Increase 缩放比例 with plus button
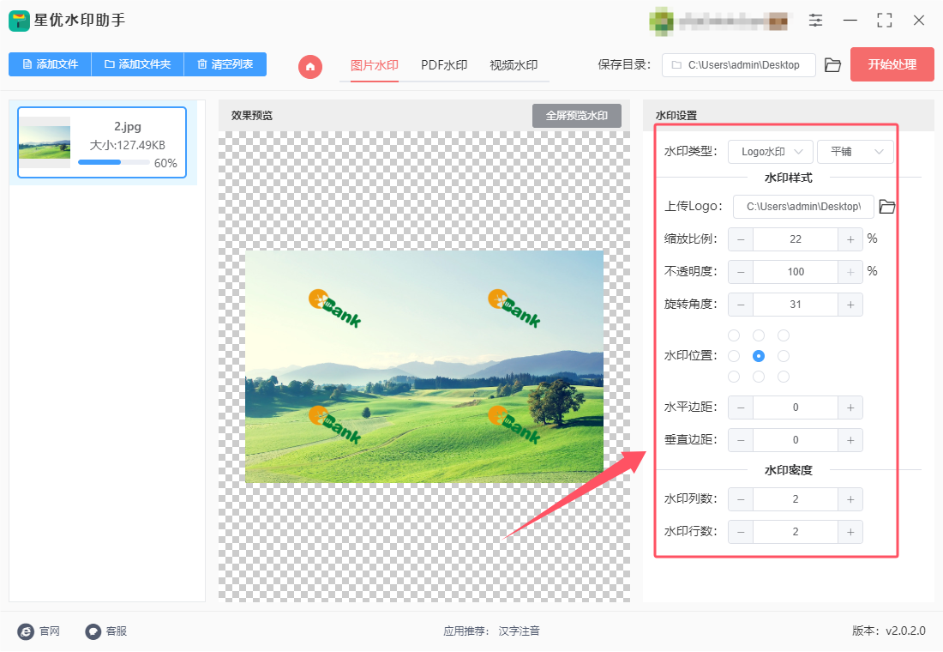This screenshot has width=943, height=652. pos(850,239)
